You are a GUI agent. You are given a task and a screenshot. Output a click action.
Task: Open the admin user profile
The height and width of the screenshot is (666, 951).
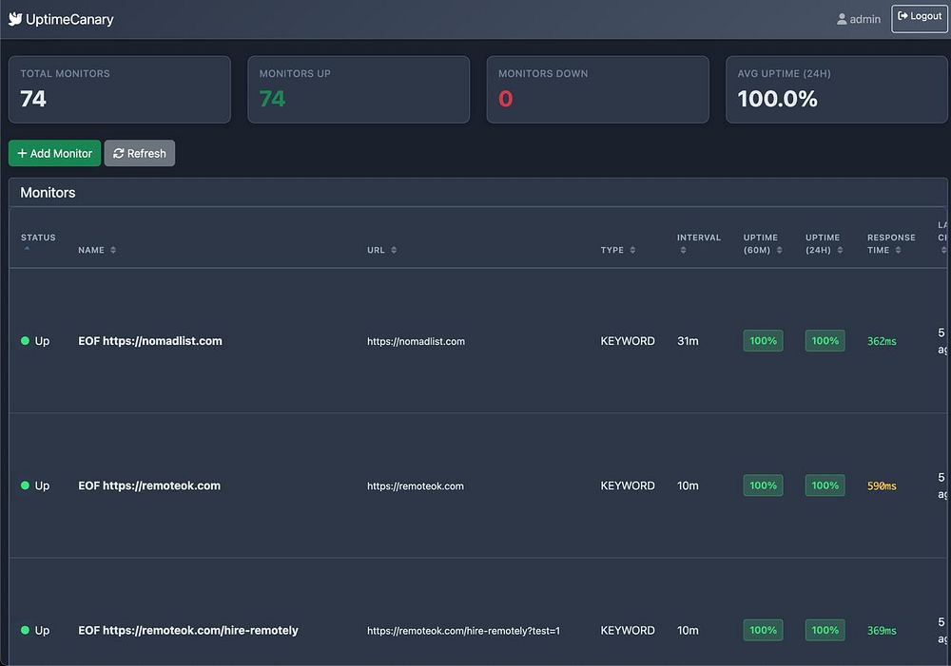click(x=858, y=19)
